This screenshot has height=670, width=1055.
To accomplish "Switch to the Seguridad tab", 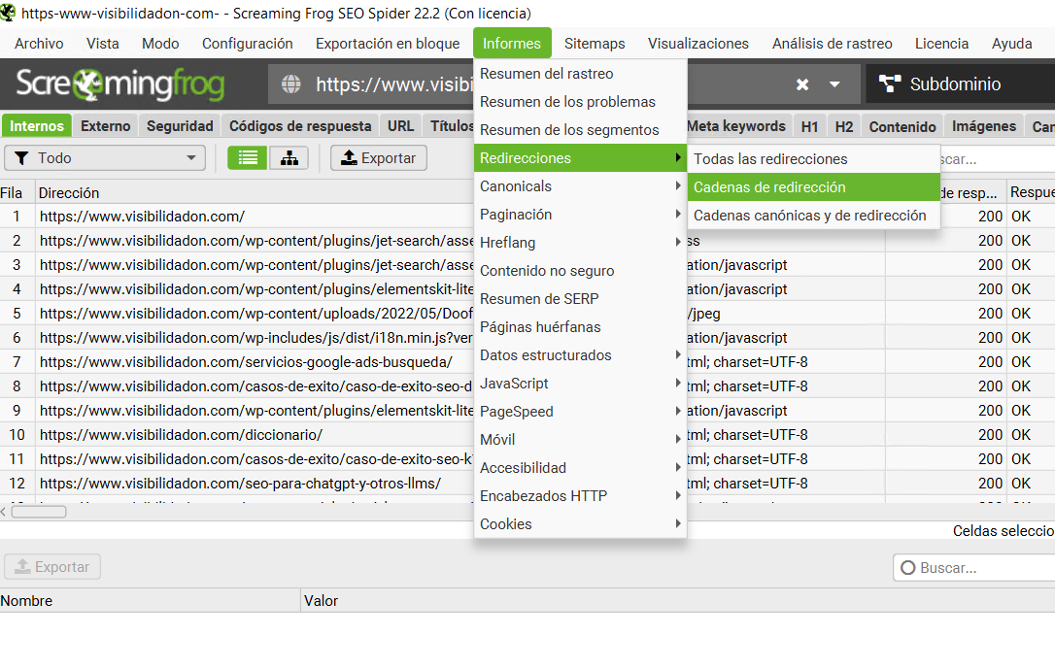I will coord(180,126).
